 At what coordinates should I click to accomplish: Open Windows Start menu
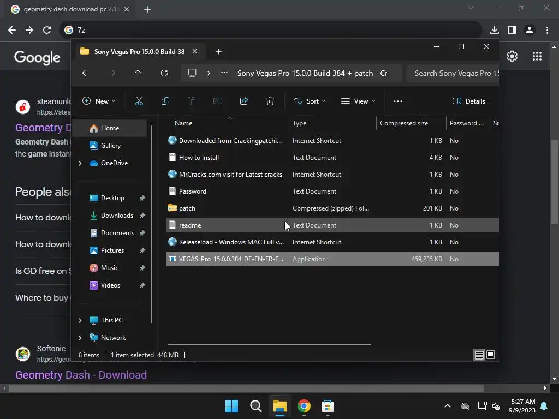(x=231, y=406)
